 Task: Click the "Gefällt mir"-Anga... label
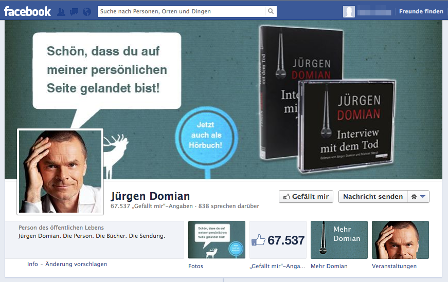pyautogui.click(x=278, y=266)
